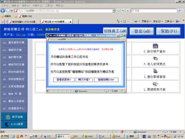Viewport: 185px width, 139px height.
Task: Open L.票據報表作業 icon
Action: pyautogui.click(x=155, y=84)
